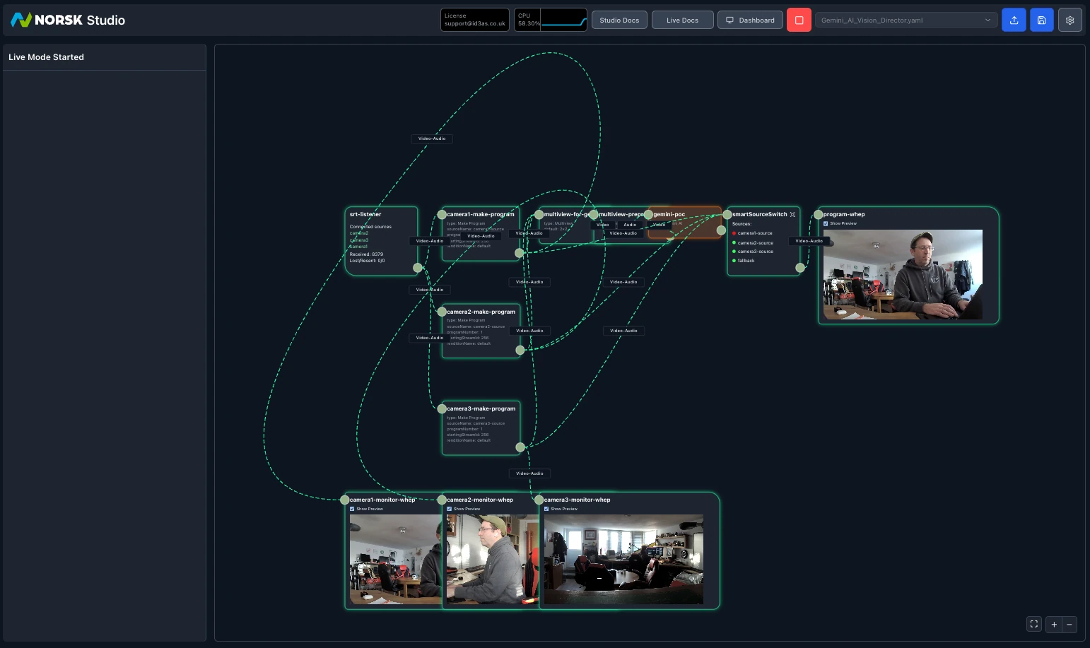Toggle Show Preview on camera1-monitor-whep
The image size is (1090, 648).
pyautogui.click(x=352, y=509)
